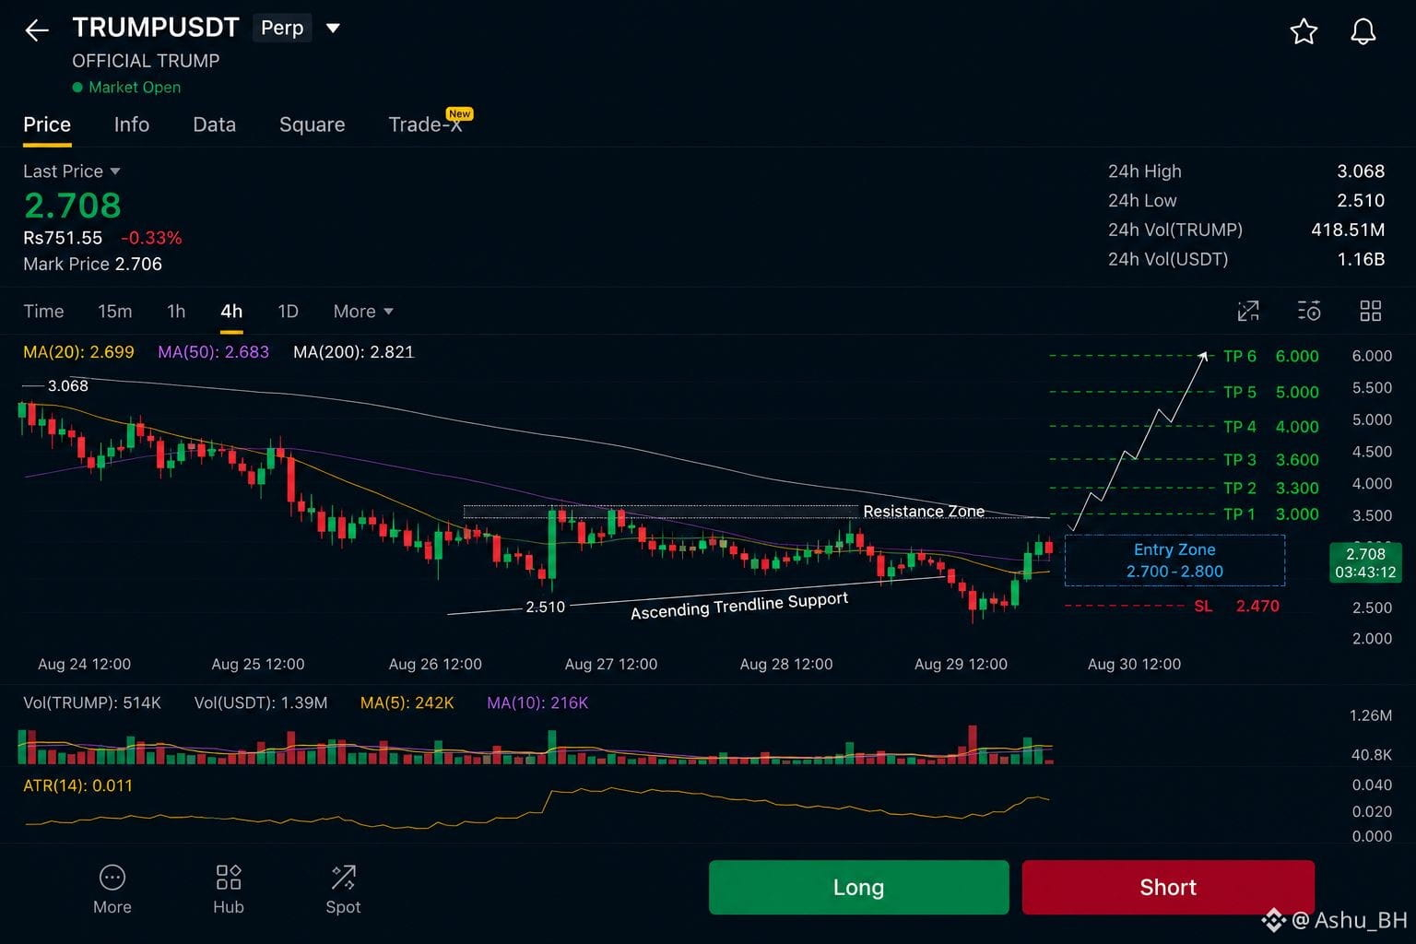Select the 1h timeframe
The image size is (1416, 944).
pos(176,312)
